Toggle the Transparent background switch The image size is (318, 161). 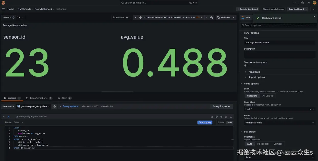tap(247, 66)
